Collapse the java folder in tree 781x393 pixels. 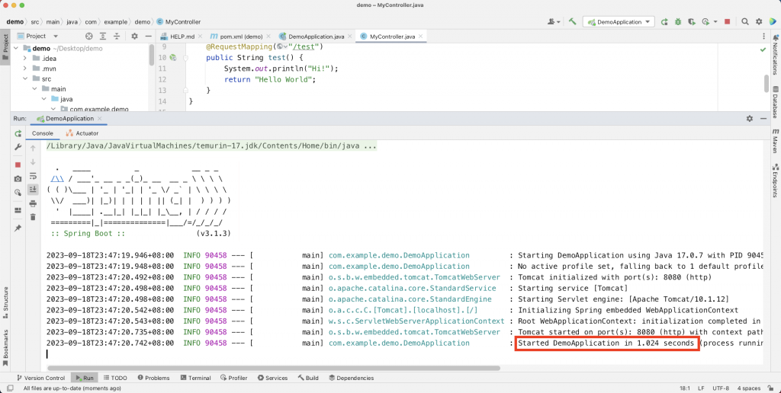43,99
